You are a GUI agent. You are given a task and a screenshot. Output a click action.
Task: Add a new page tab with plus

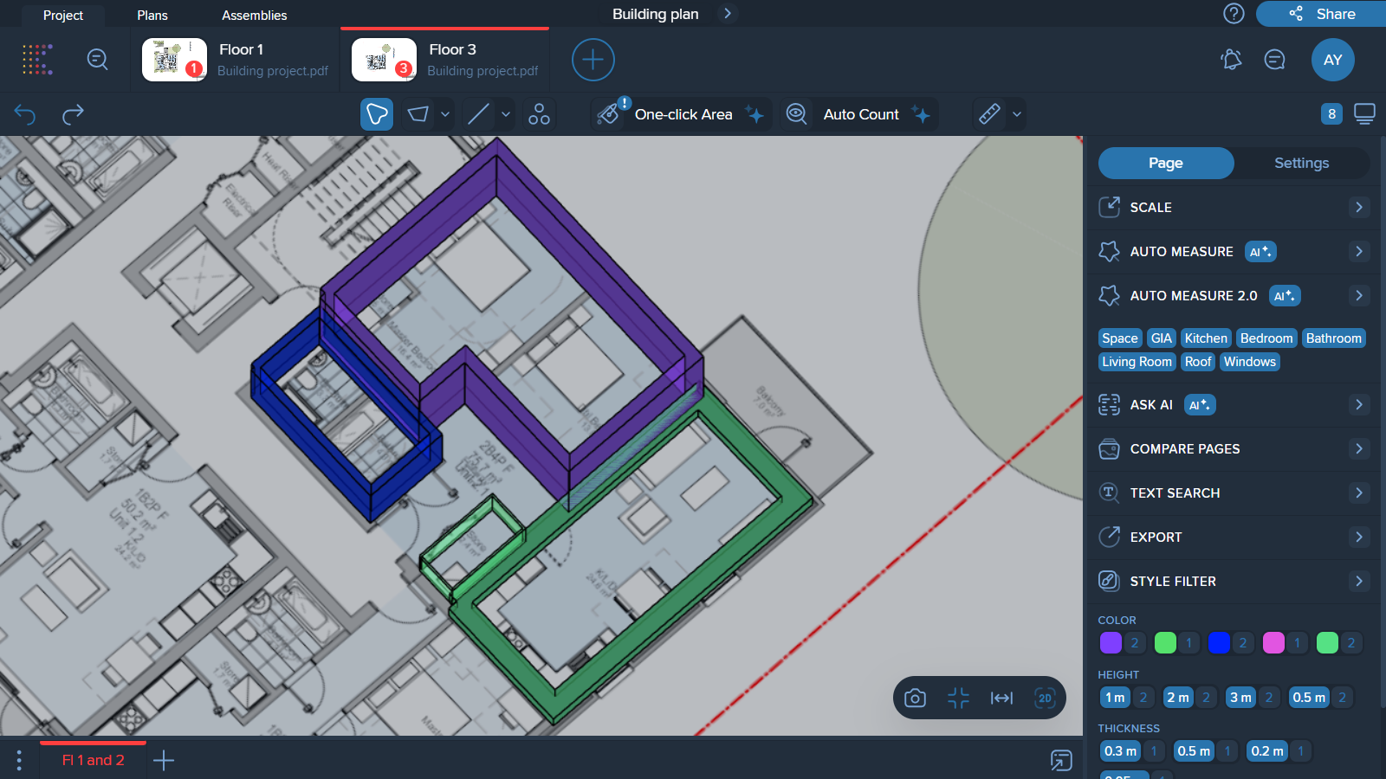tap(164, 761)
